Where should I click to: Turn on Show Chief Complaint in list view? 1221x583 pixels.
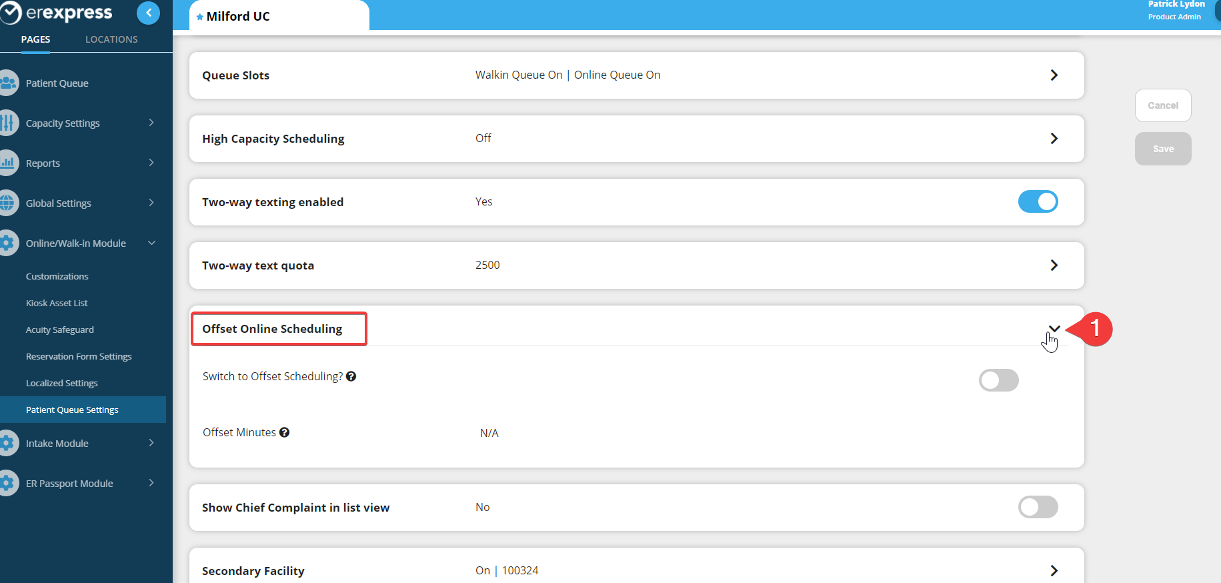coord(1038,507)
